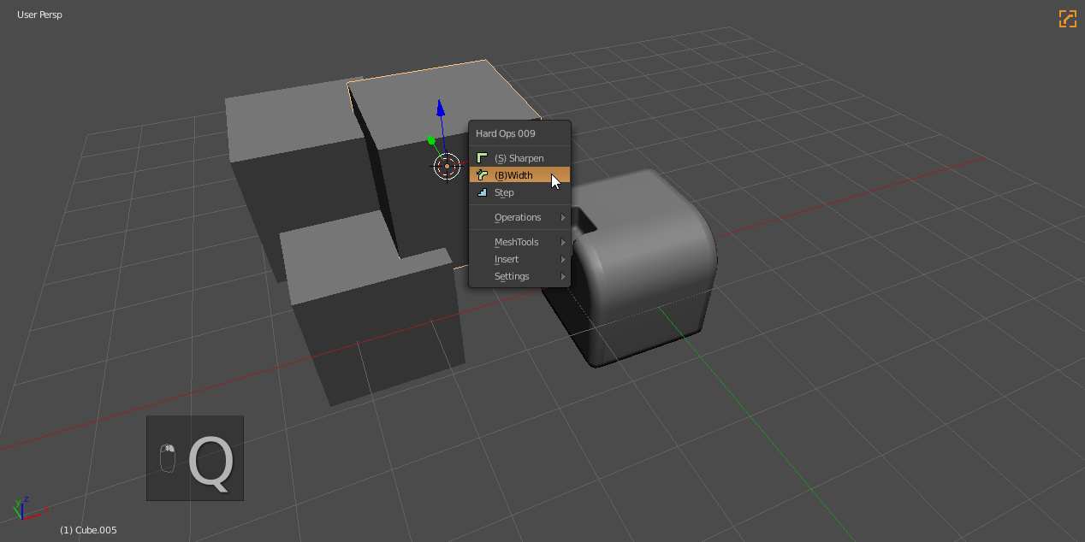The width and height of the screenshot is (1085, 542).
Task: Expand the MeshTools submenu arrow
Action: tap(562, 242)
